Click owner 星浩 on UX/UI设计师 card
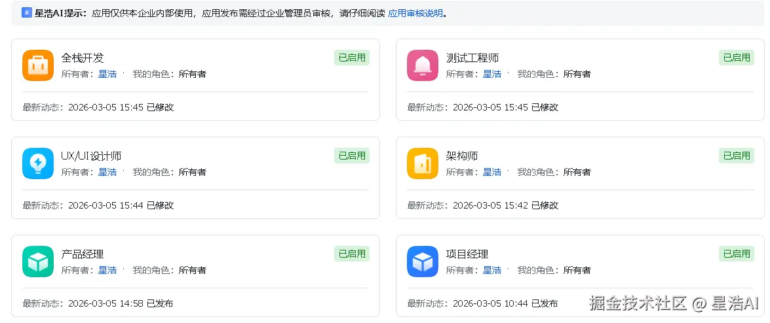 coord(107,172)
